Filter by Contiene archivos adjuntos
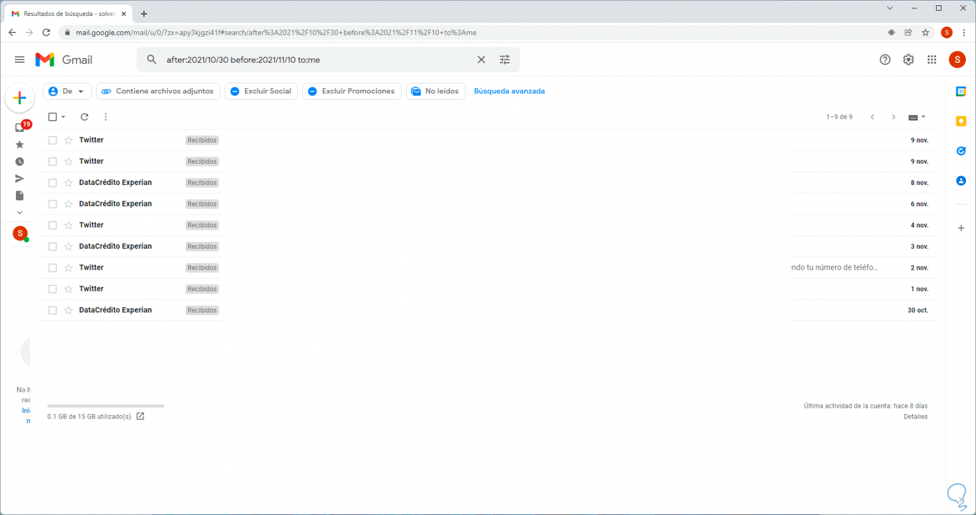 point(159,91)
